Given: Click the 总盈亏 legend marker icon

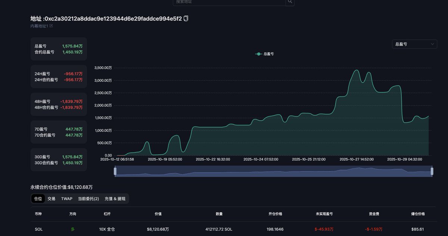Looking at the screenshot, I should (258, 54).
